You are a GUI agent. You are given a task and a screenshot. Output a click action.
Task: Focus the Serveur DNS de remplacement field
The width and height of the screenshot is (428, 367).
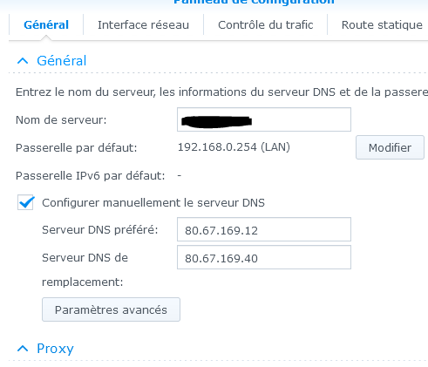coord(264,257)
